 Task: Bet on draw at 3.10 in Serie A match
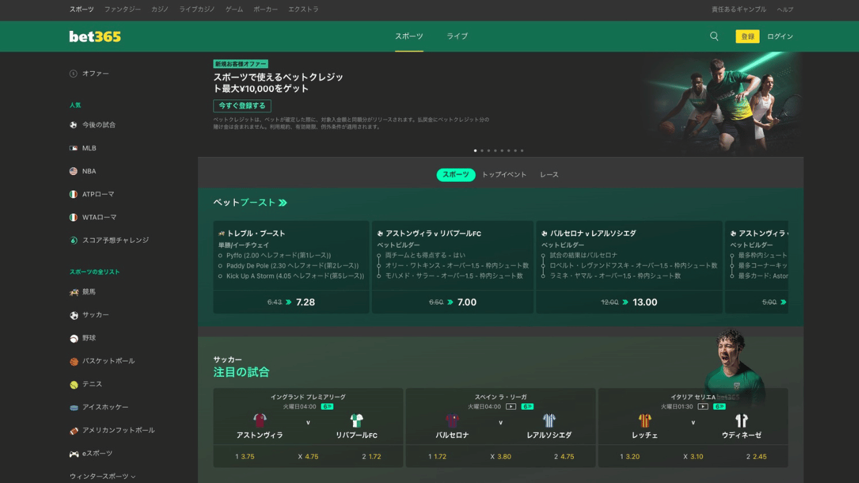tap(693, 457)
